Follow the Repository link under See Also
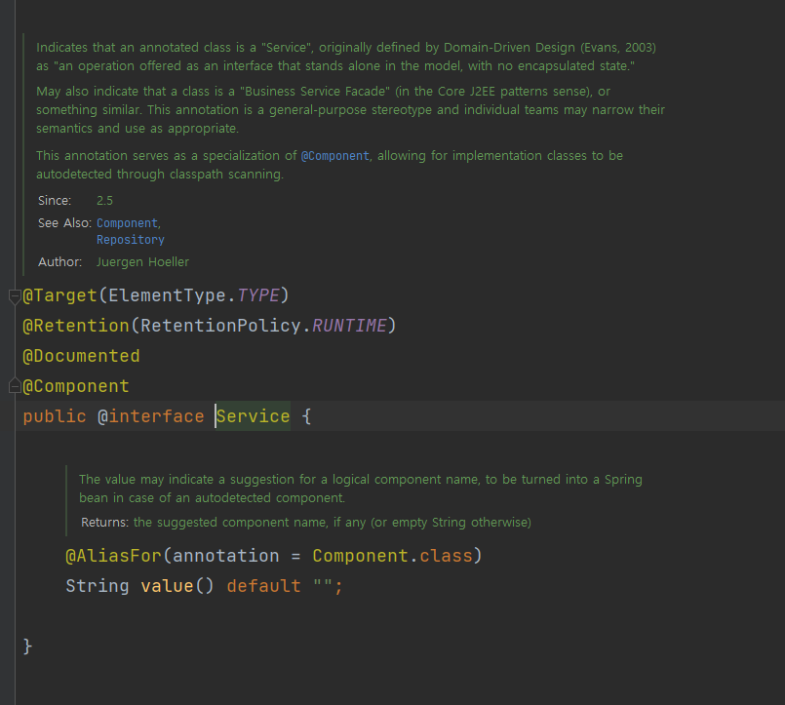 pyautogui.click(x=130, y=240)
